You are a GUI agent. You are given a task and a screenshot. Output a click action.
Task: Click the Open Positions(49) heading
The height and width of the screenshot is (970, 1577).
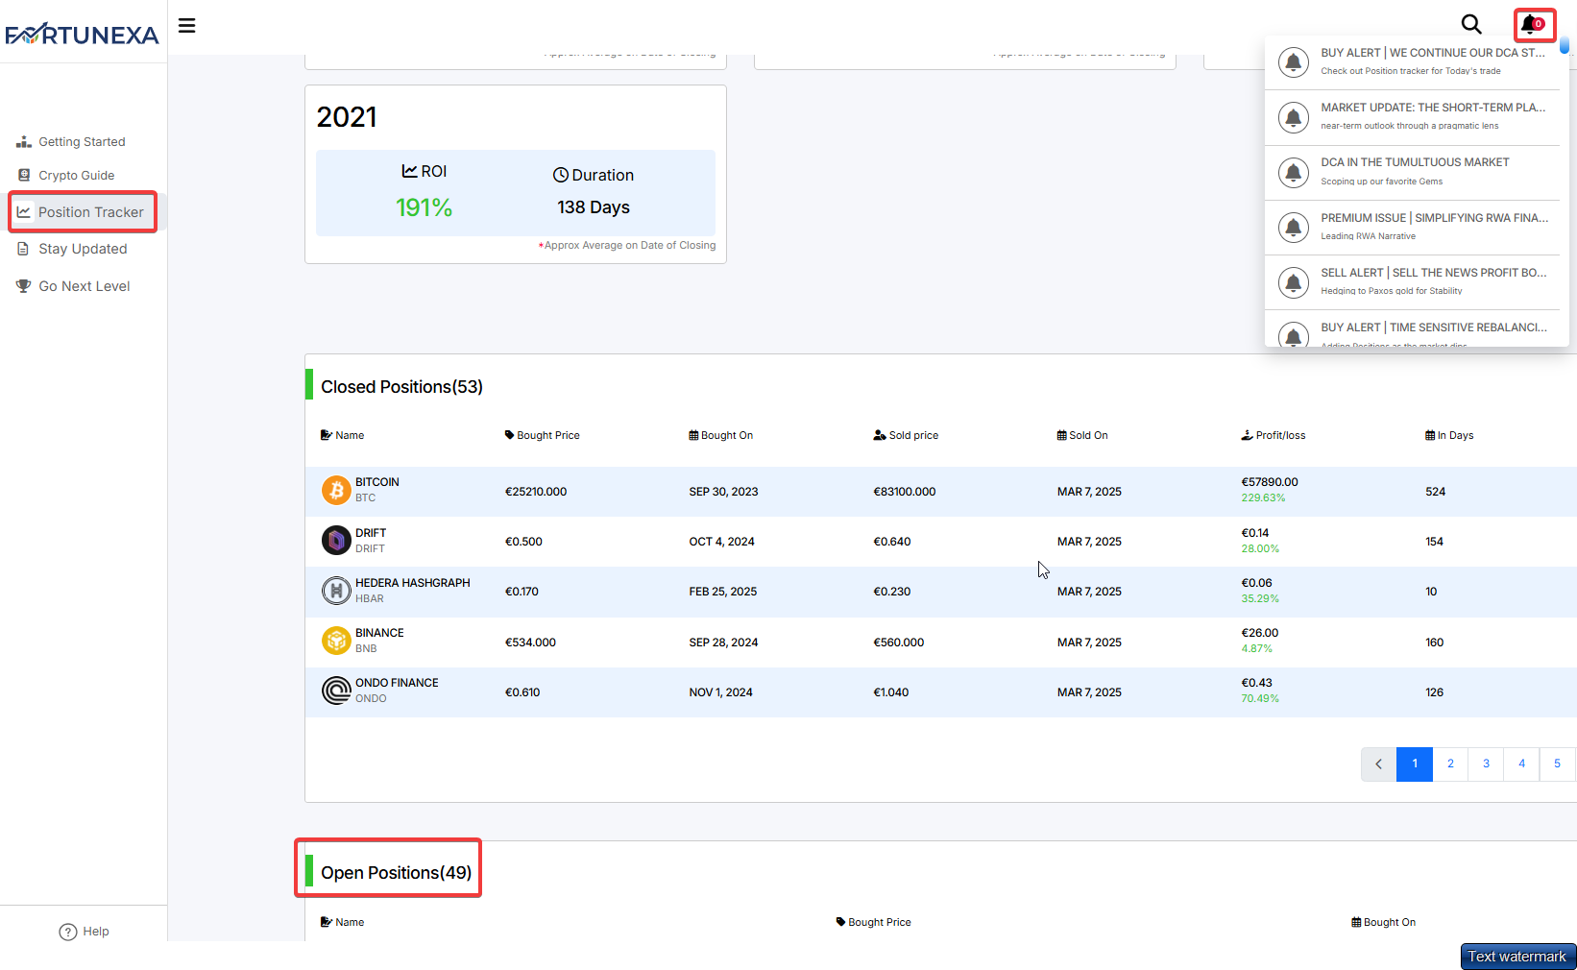[x=396, y=873]
